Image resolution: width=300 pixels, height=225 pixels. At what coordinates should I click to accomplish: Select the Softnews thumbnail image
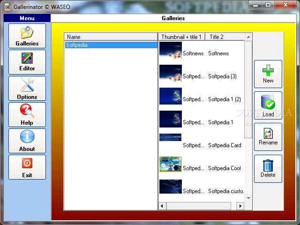point(171,50)
